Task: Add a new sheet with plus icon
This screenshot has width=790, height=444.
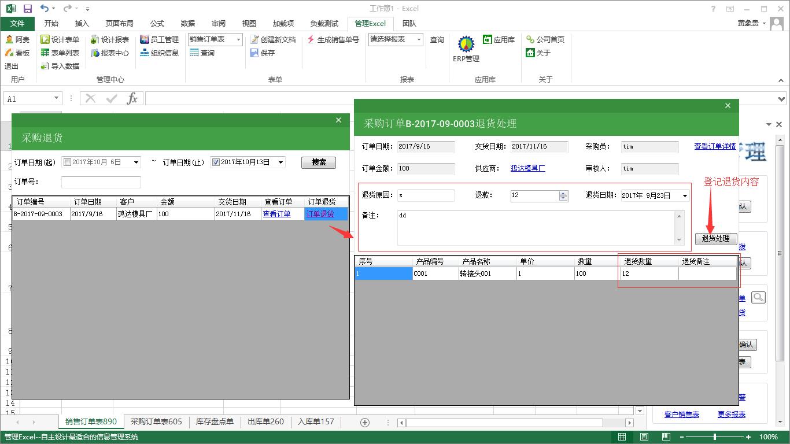Action: tap(365, 422)
